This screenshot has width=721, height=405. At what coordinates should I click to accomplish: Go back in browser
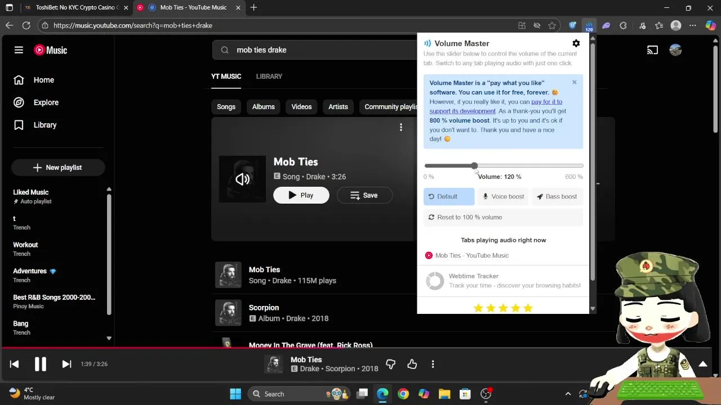[x=9, y=25]
